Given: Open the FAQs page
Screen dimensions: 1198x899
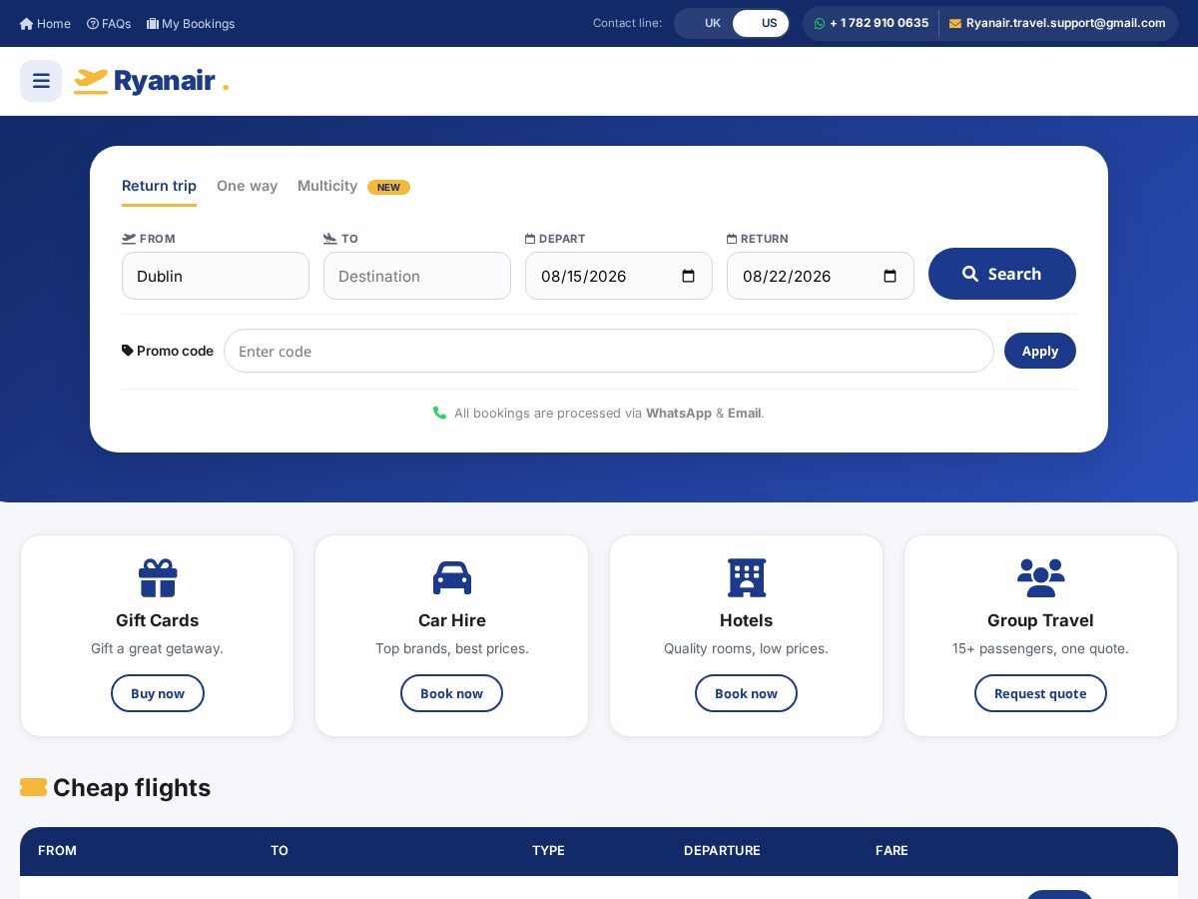Looking at the screenshot, I should (109, 23).
